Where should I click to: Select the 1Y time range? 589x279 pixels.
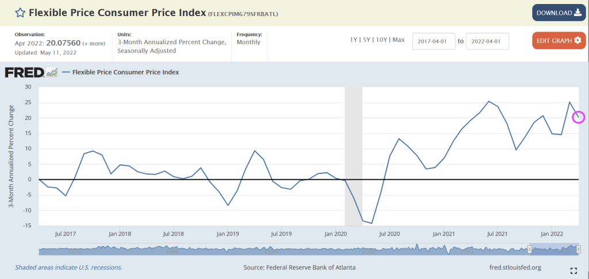tap(354, 40)
